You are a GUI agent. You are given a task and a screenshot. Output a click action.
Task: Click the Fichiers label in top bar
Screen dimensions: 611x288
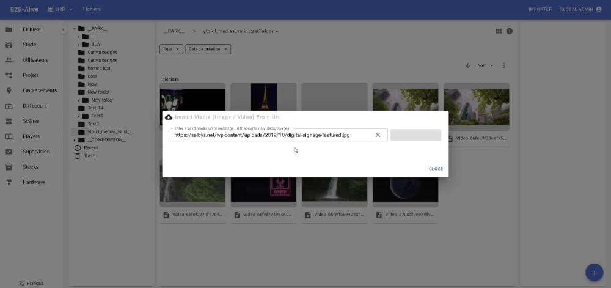pos(92,9)
